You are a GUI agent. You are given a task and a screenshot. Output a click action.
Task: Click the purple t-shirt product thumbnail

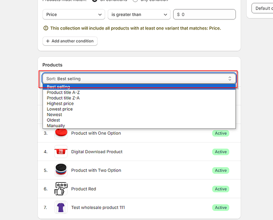(61, 207)
